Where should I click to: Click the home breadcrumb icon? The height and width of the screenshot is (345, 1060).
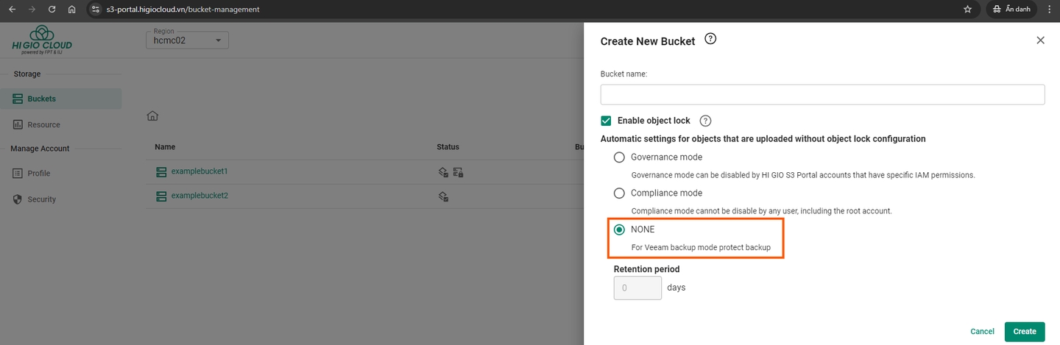152,115
